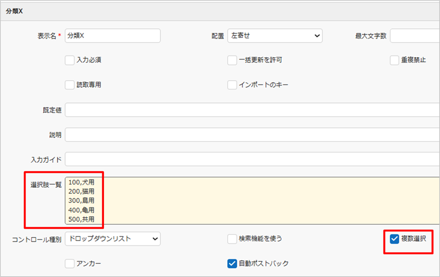Screen dimensions: 440x277
Task: Click the 500,共用 entry in choices list
Action: 81,219
